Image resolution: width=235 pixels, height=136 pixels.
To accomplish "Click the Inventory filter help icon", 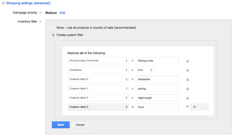I will 40,22.
